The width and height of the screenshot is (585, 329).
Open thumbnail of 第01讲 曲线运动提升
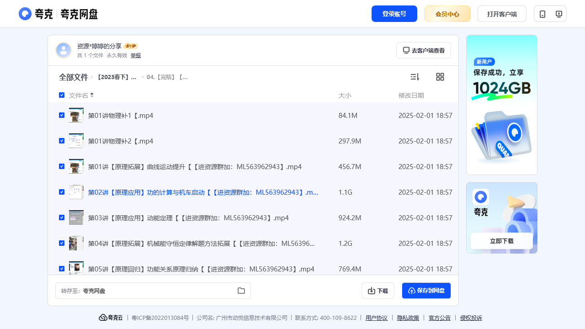click(x=76, y=166)
